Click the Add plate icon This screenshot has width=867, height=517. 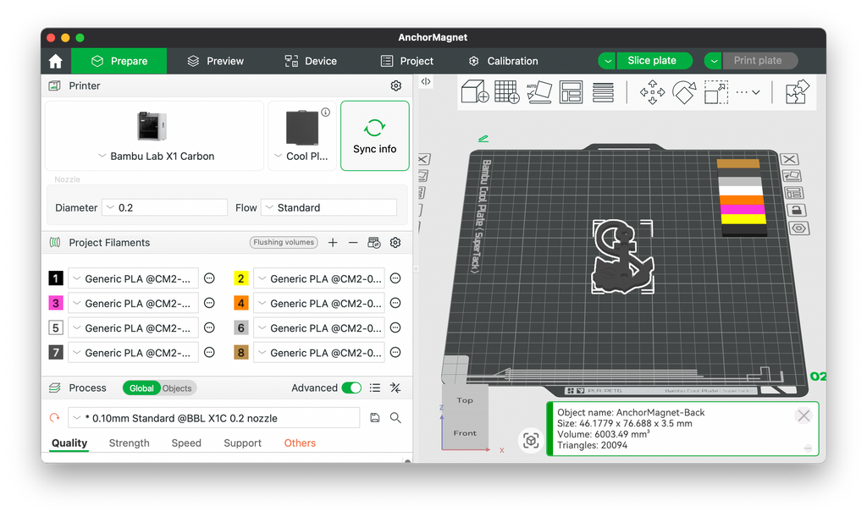[506, 91]
